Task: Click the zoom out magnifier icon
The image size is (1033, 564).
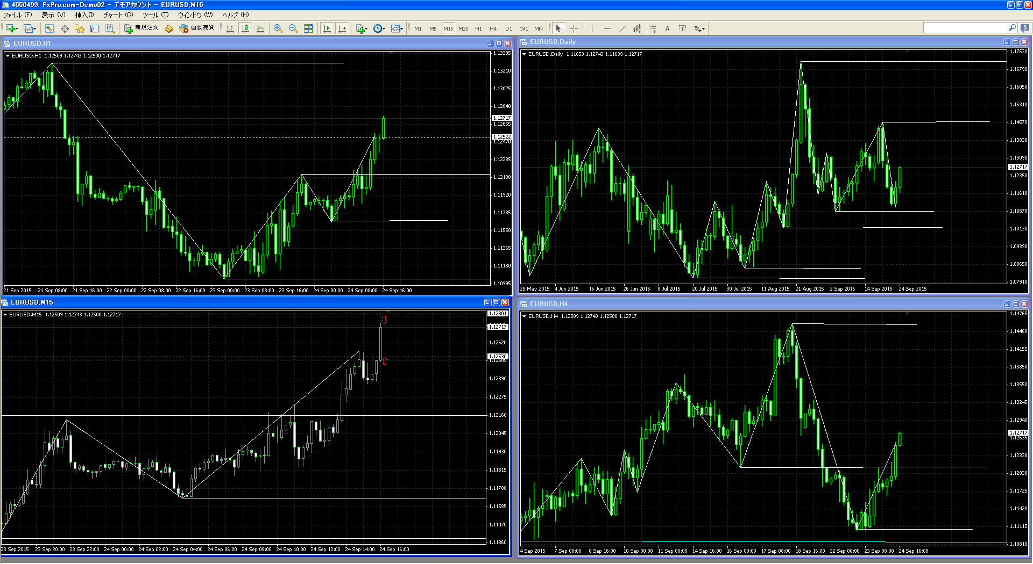Action: (x=293, y=28)
